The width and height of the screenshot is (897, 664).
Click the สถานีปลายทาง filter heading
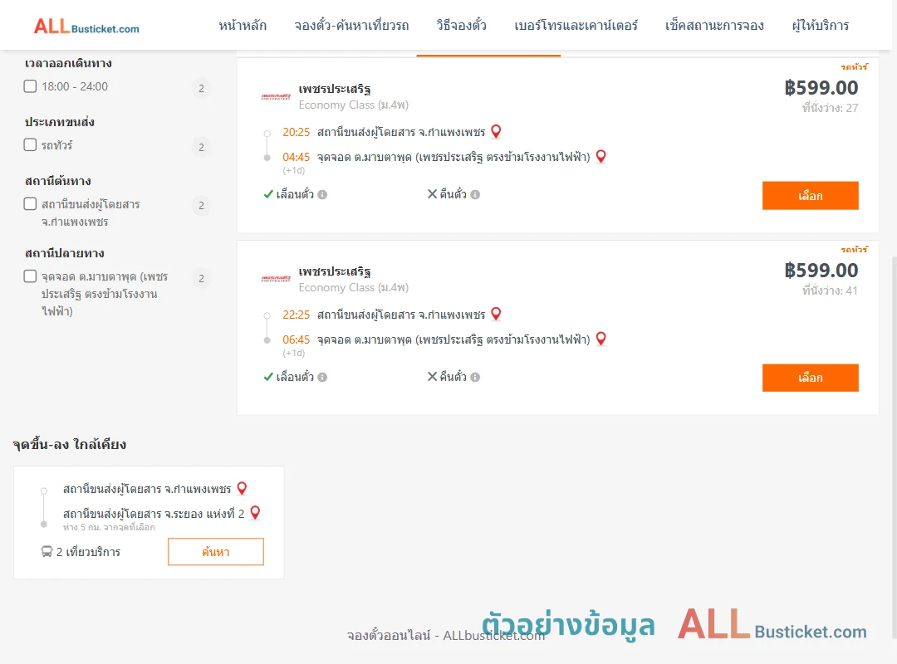point(64,253)
